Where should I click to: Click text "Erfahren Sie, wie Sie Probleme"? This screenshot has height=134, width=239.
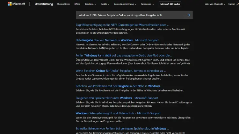coord(95,90)
